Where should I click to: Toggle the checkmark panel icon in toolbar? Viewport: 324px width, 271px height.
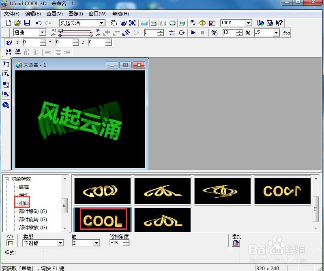pyautogui.click(x=212, y=23)
